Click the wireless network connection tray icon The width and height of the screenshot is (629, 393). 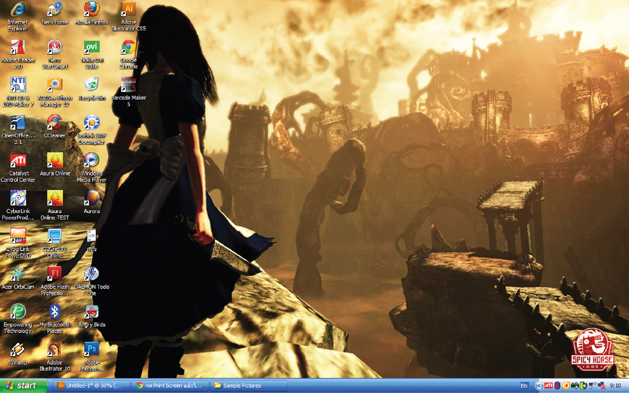(x=592, y=385)
